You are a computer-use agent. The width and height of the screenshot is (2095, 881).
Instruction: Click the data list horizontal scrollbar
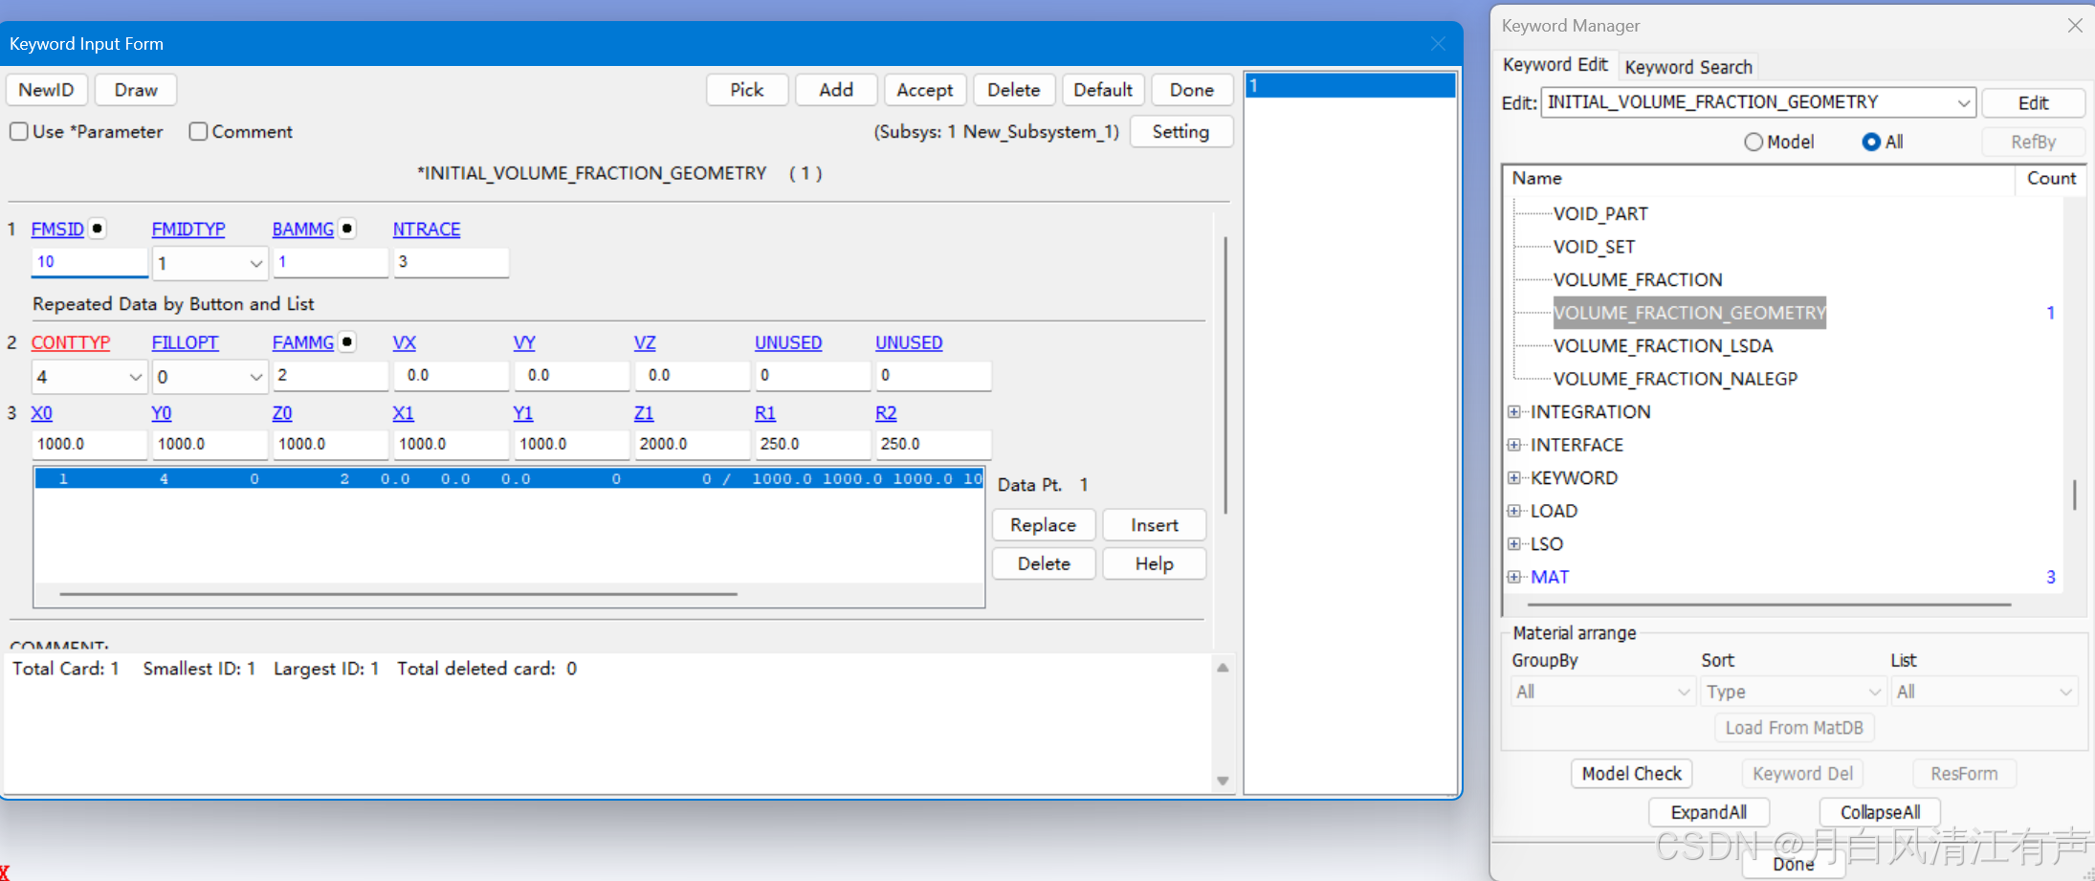point(398,594)
